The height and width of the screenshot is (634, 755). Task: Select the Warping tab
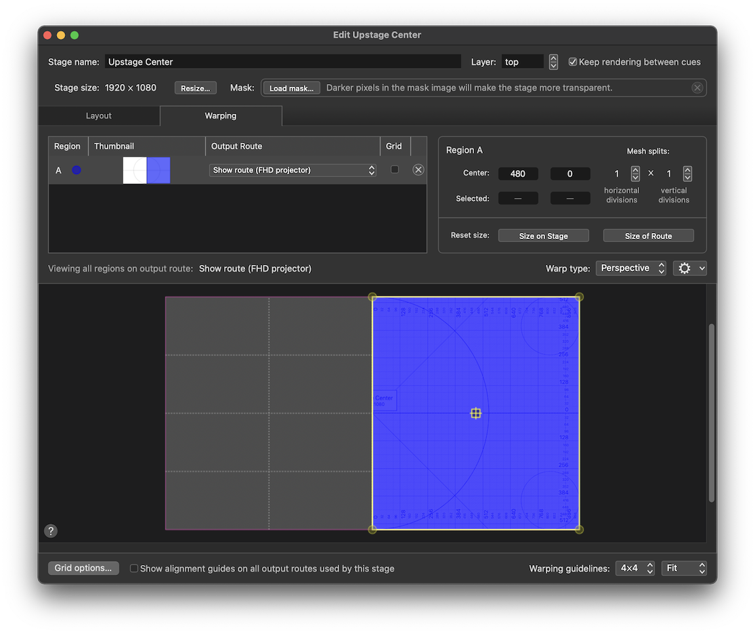coord(221,116)
